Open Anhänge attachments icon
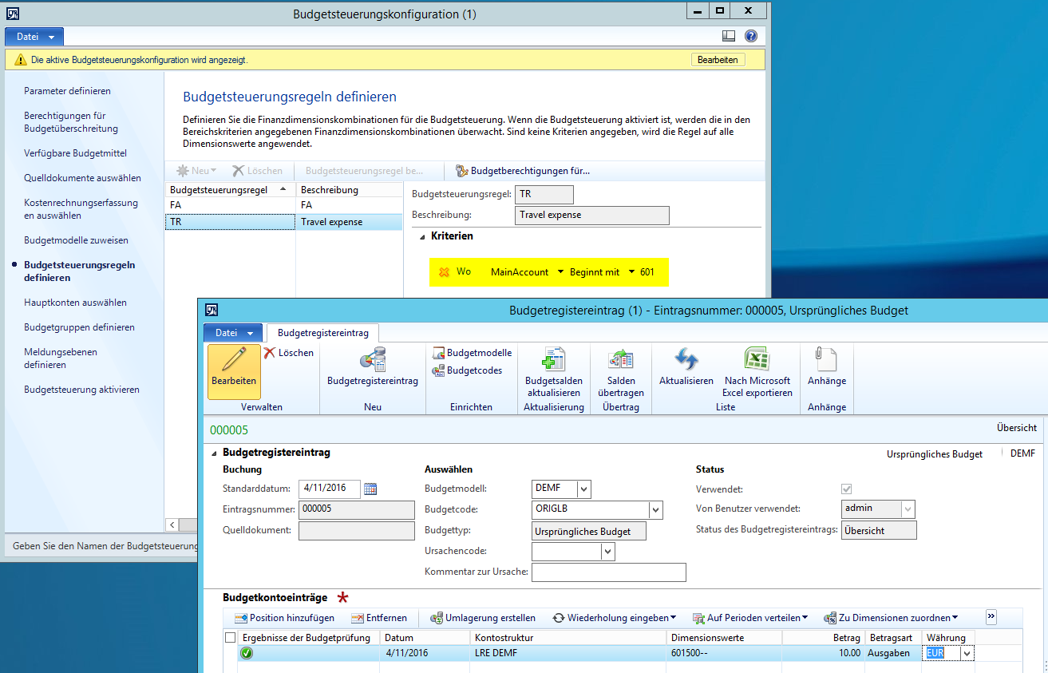Image resolution: width=1048 pixels, height=673 pixels. point(826,359)
